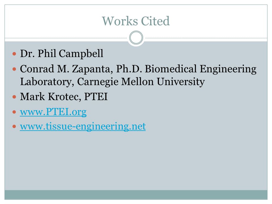This screenshot has height=204, width=272.
Task: Click the name "Conrad M. Zapanta"
Action: [x=66, y=69]
